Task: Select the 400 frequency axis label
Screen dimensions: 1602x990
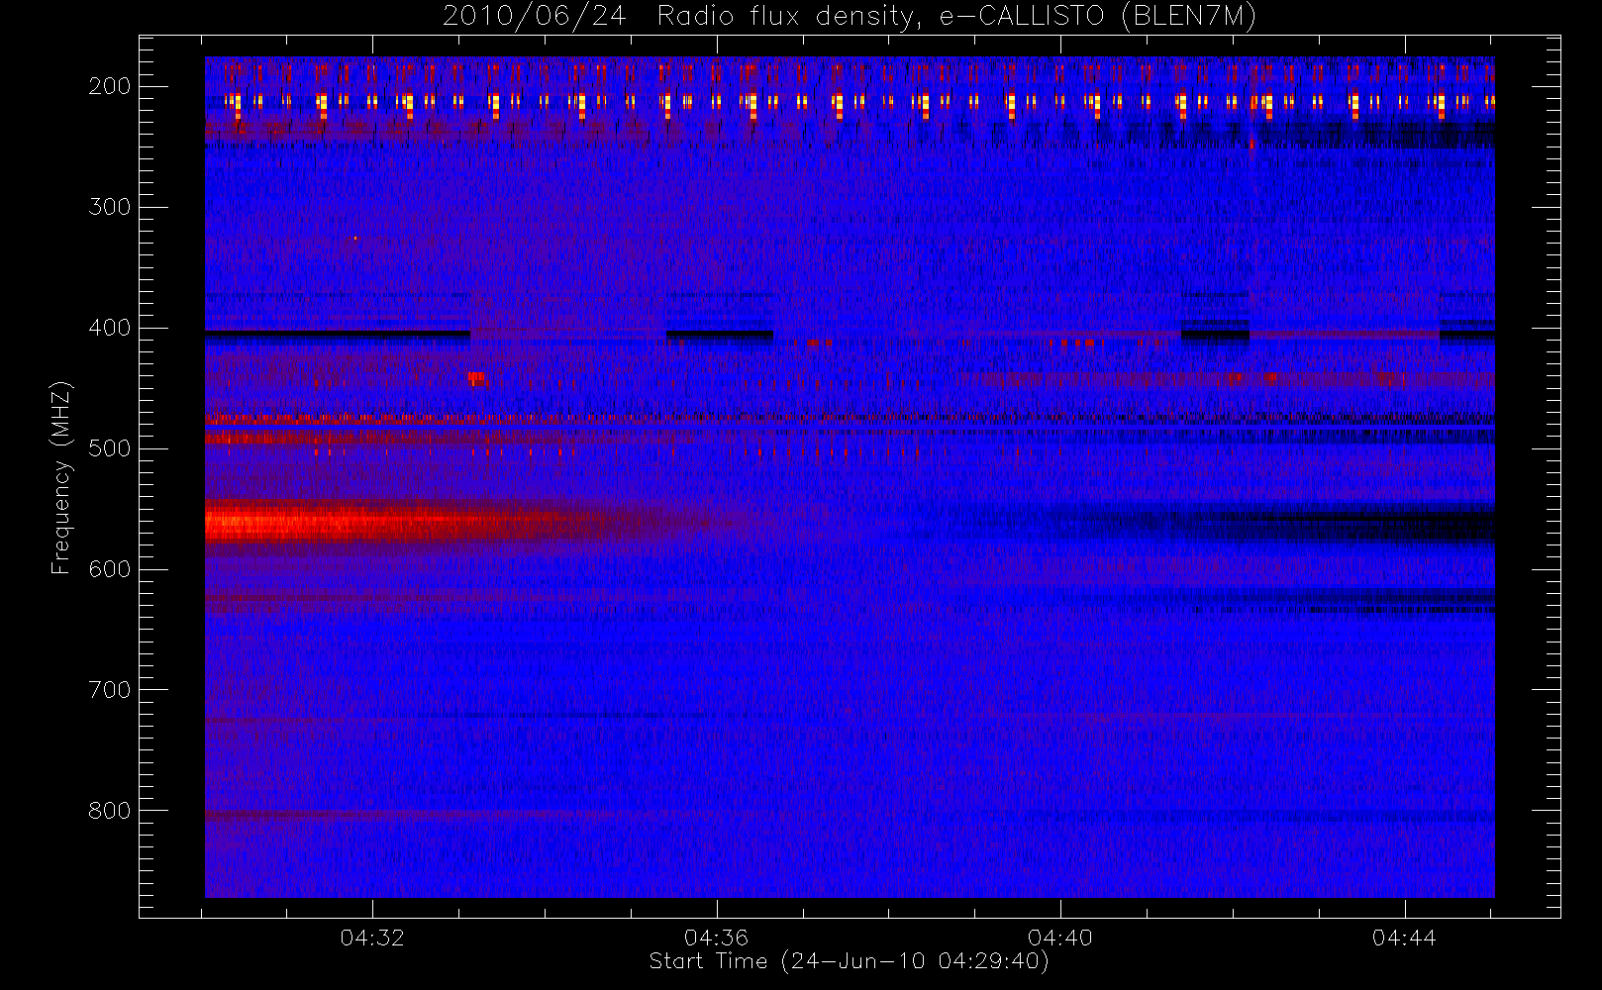Action: (x=110, y=328)
